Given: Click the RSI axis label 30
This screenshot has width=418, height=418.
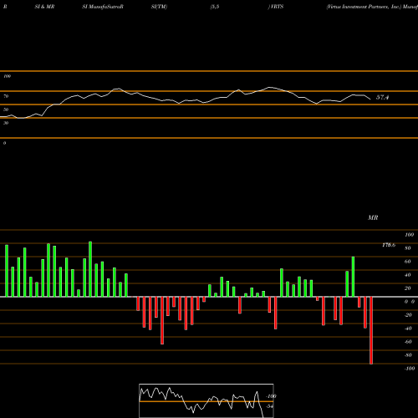Looking at the screenshot, I should tap(6, 123).
